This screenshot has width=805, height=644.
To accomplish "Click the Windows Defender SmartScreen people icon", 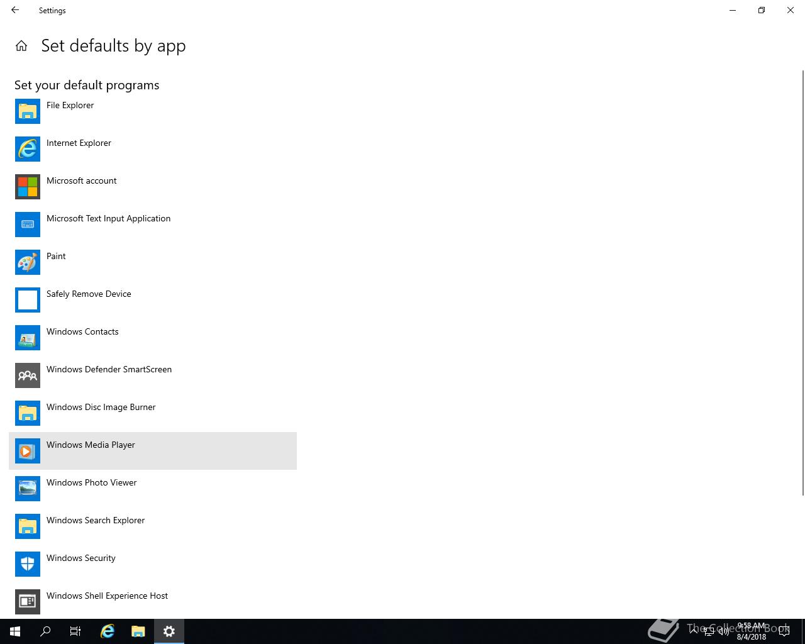I will pyautogui.click(x=28, y=375).
